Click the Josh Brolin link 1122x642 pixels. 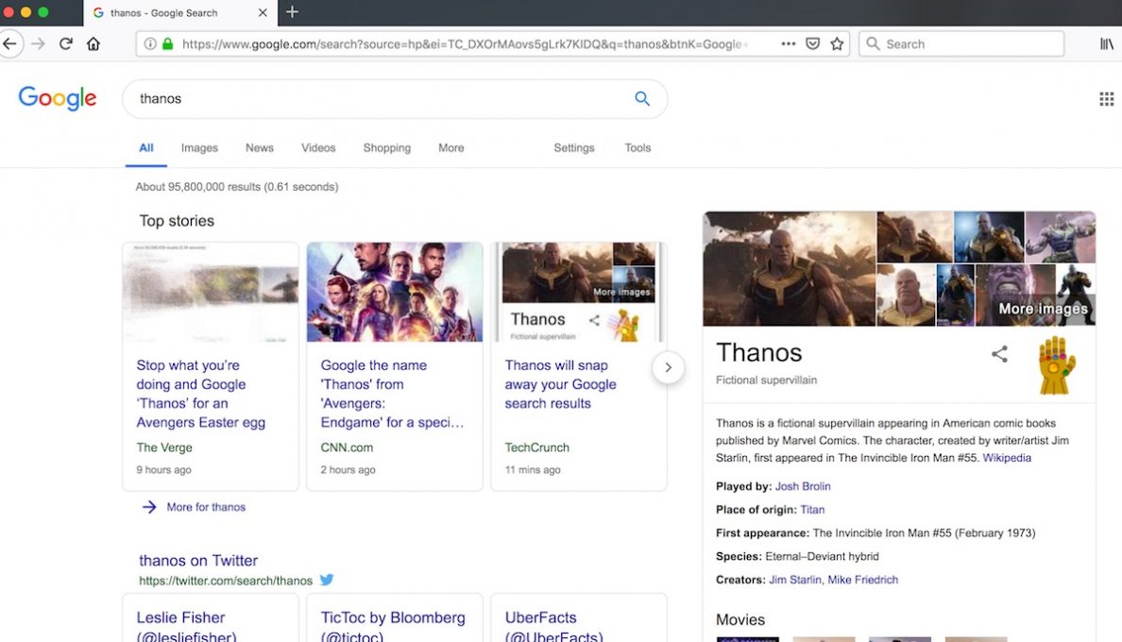point(803,486)
